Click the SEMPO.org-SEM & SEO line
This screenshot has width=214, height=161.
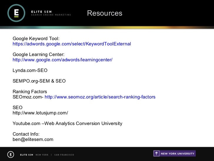point(39,81)
